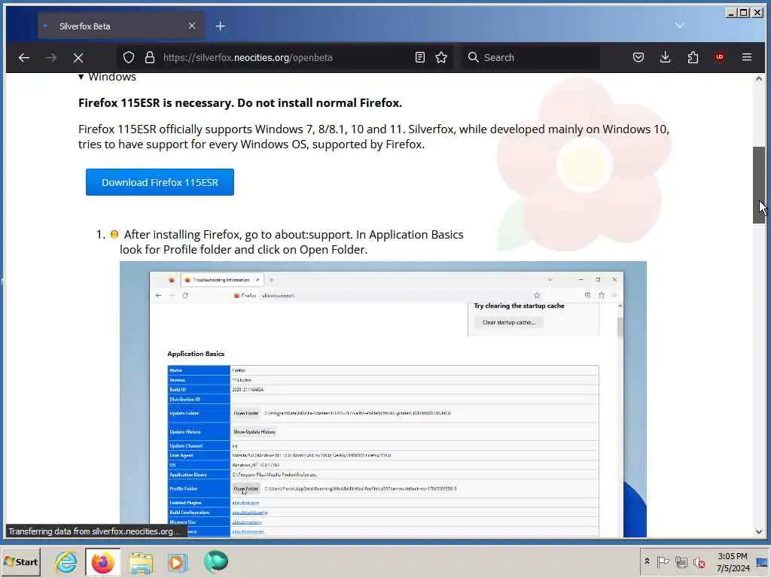Screen dimensions: 771x578
Task: Click 'Firefox 115ESR is necessary' heading
Action: pos(240,102)
